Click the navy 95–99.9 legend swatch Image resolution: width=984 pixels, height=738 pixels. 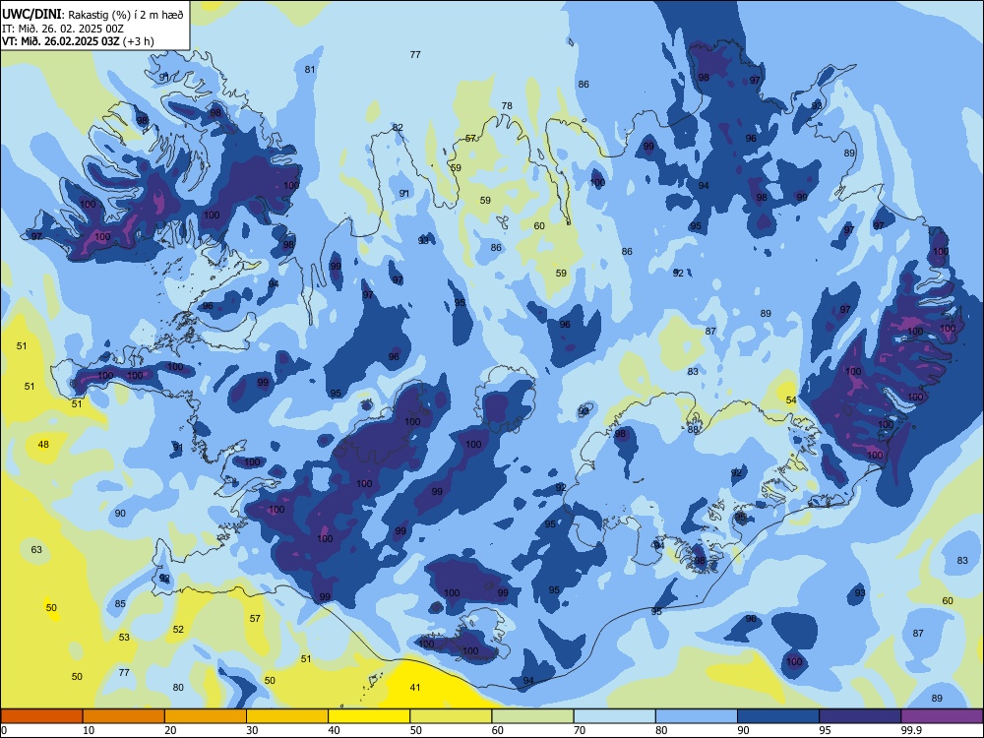[x=860, y=716]
